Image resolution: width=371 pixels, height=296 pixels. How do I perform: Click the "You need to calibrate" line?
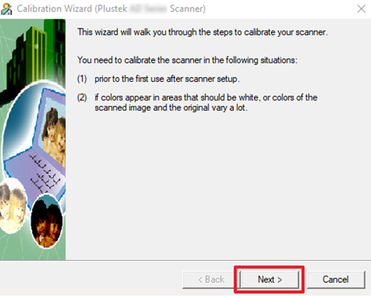tap(187, 60)
